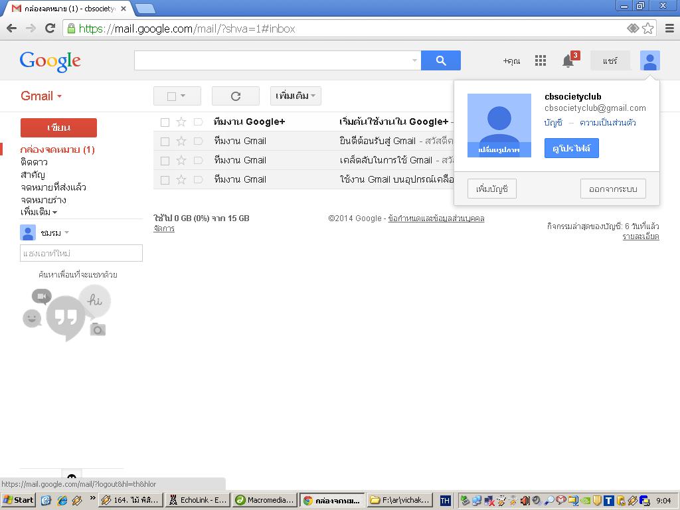The height and width of the screenshot is (510, 680).
Task: Click the secure padlock in address bar
Action: point(70,29)
